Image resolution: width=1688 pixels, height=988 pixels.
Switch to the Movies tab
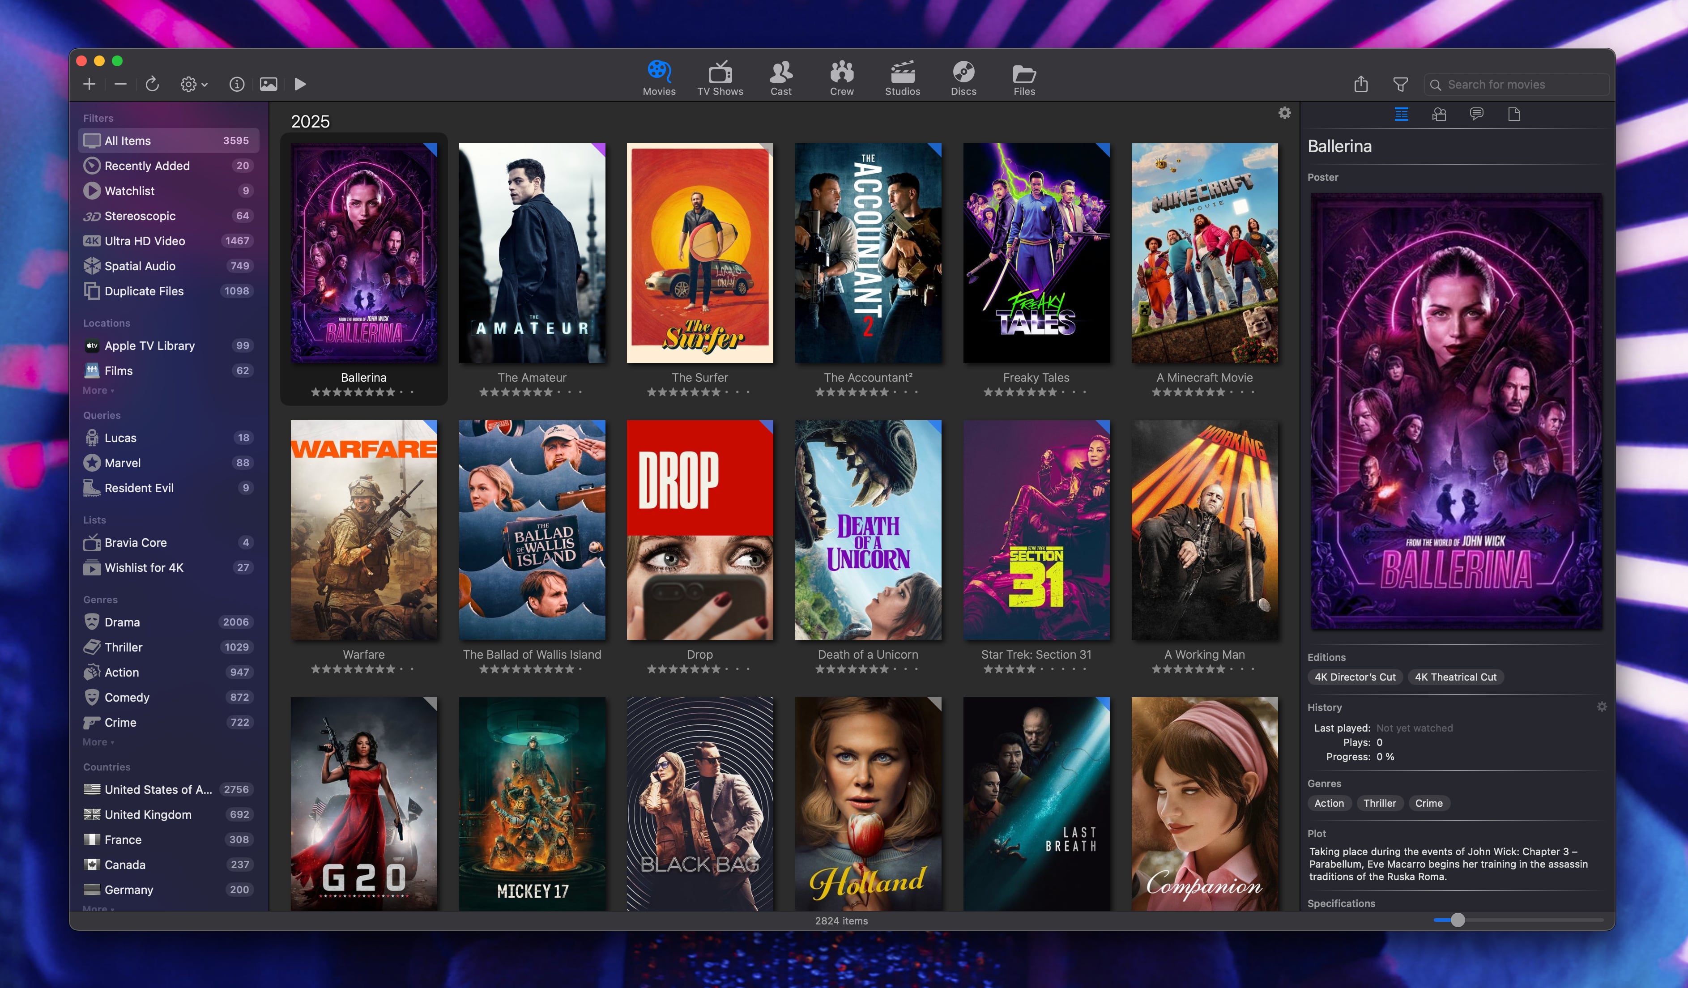pyautogui.click(x=659, y=78)
